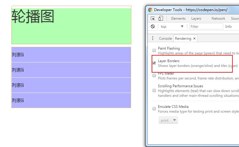The image size is (239, 147).
Task: Click the Chrome logo in title bar
Action: [x=150, y=10]
